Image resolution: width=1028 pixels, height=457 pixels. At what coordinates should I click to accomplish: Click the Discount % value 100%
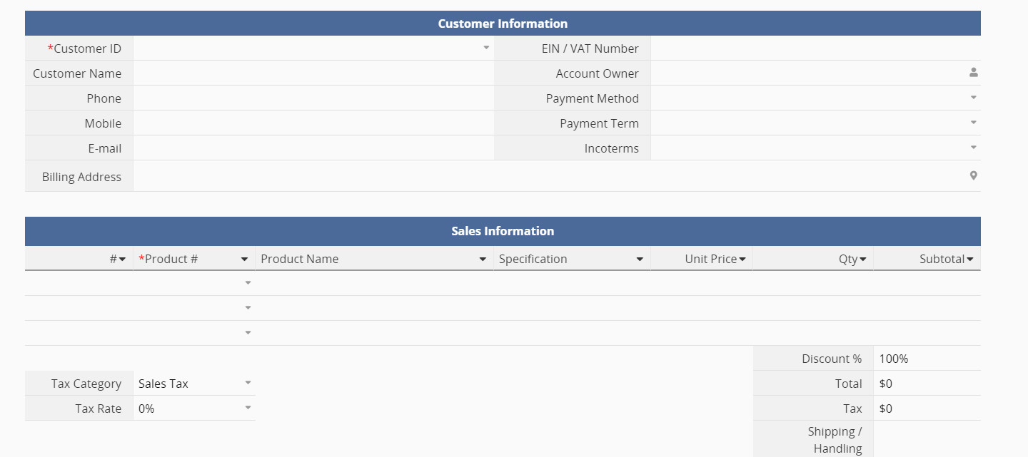coord(894,359)
